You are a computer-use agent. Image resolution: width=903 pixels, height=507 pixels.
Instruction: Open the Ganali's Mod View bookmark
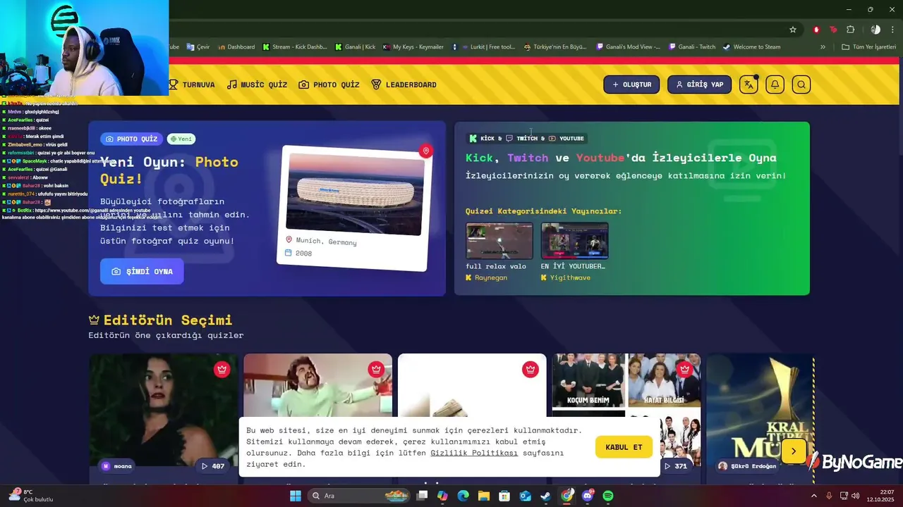(x=629, y=47)
